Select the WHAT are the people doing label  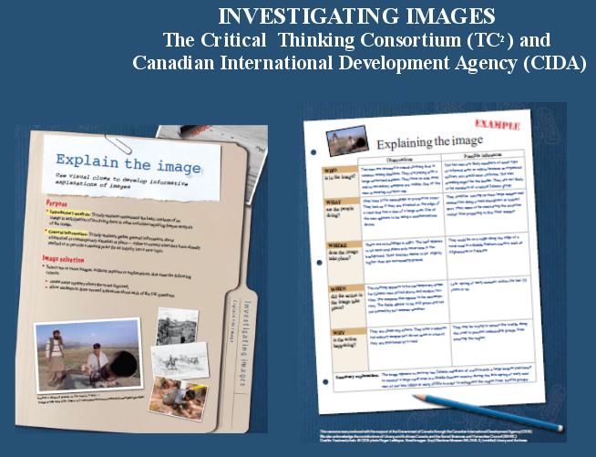point(343,218)
